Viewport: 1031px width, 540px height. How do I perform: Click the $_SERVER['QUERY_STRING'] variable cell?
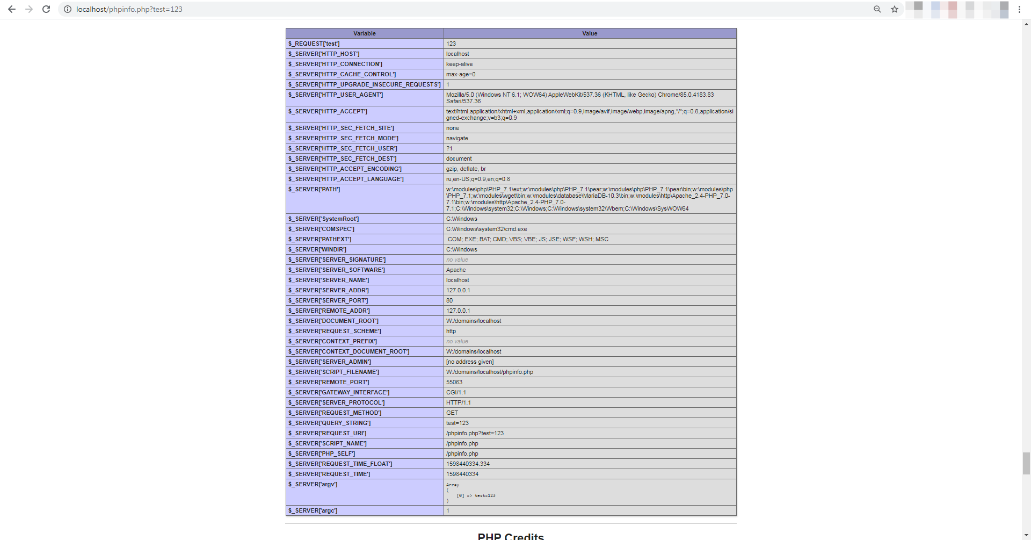pos(329,423)
